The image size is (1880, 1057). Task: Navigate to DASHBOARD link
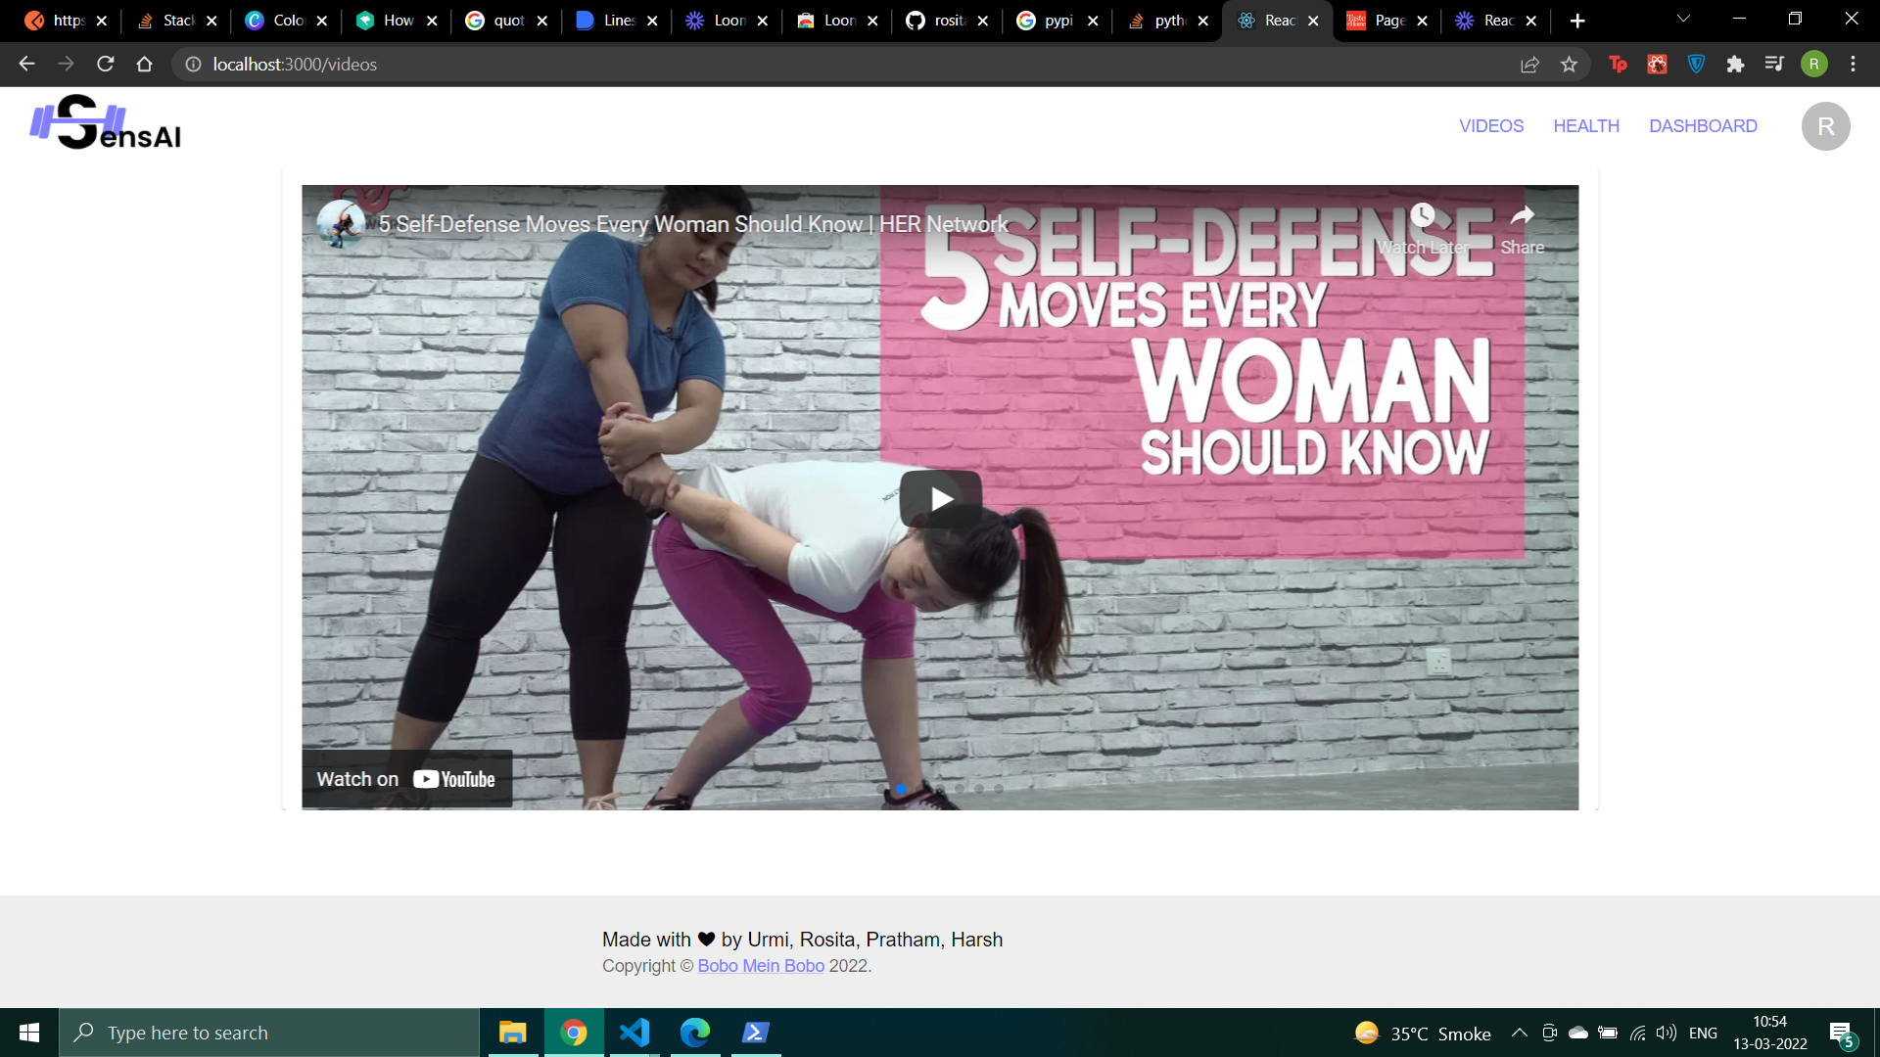tap(1702, 126)
